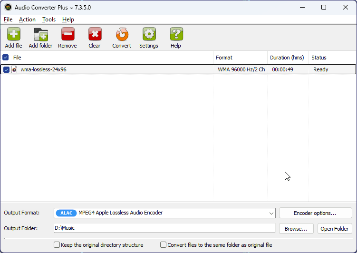The image size is (357, 253).
Task: Select the wma-lossless-24x96 file name
Action: pyautogui.click(x=43, y=69)
